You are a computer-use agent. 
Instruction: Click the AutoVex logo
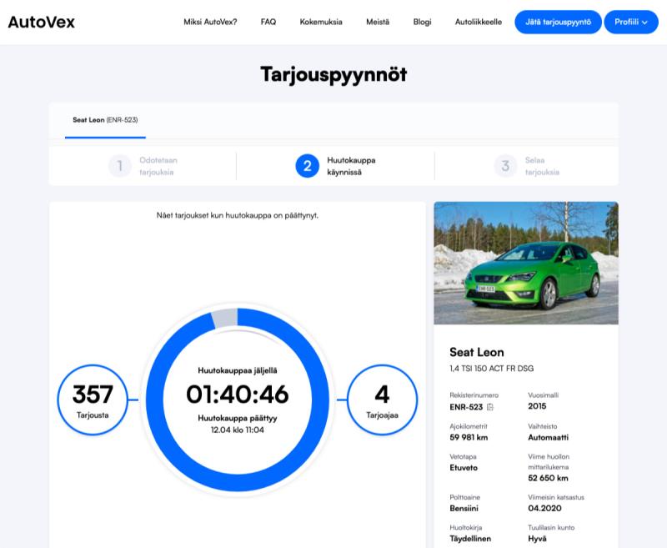[x=42, y=22]
